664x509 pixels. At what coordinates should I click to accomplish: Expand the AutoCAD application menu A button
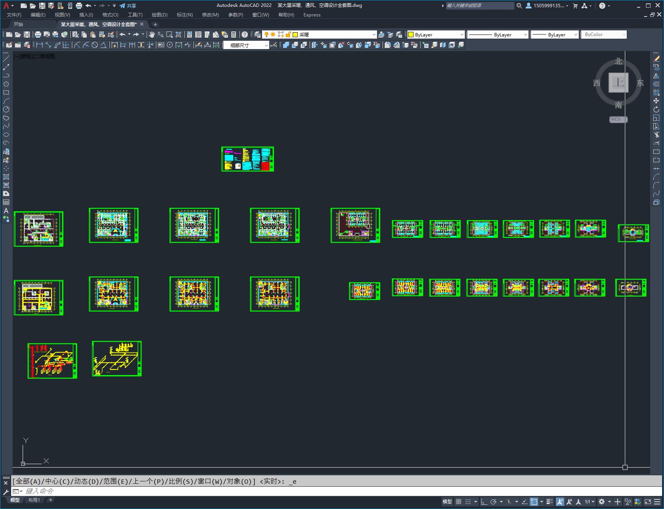[8, 5]
